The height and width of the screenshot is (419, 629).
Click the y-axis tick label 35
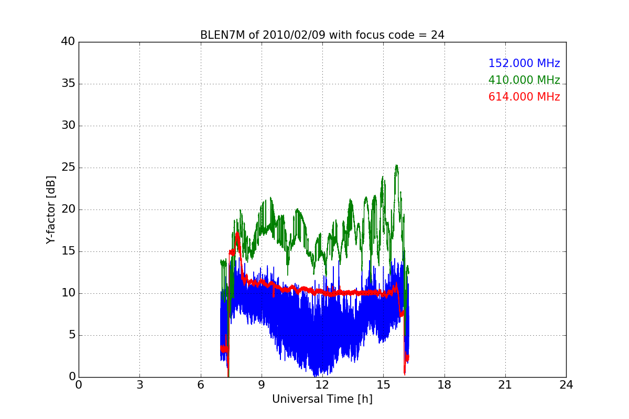click(68, 84)
